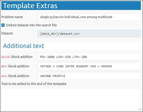Click the $EST block addition label
143x112 pixels.
(15, 66)
